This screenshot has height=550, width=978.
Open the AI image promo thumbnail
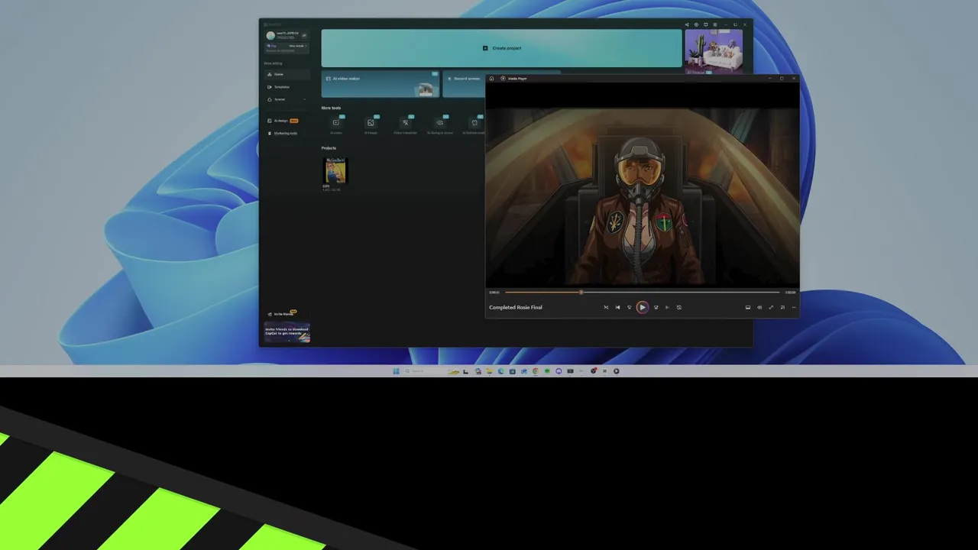click(x=714, y=50)
